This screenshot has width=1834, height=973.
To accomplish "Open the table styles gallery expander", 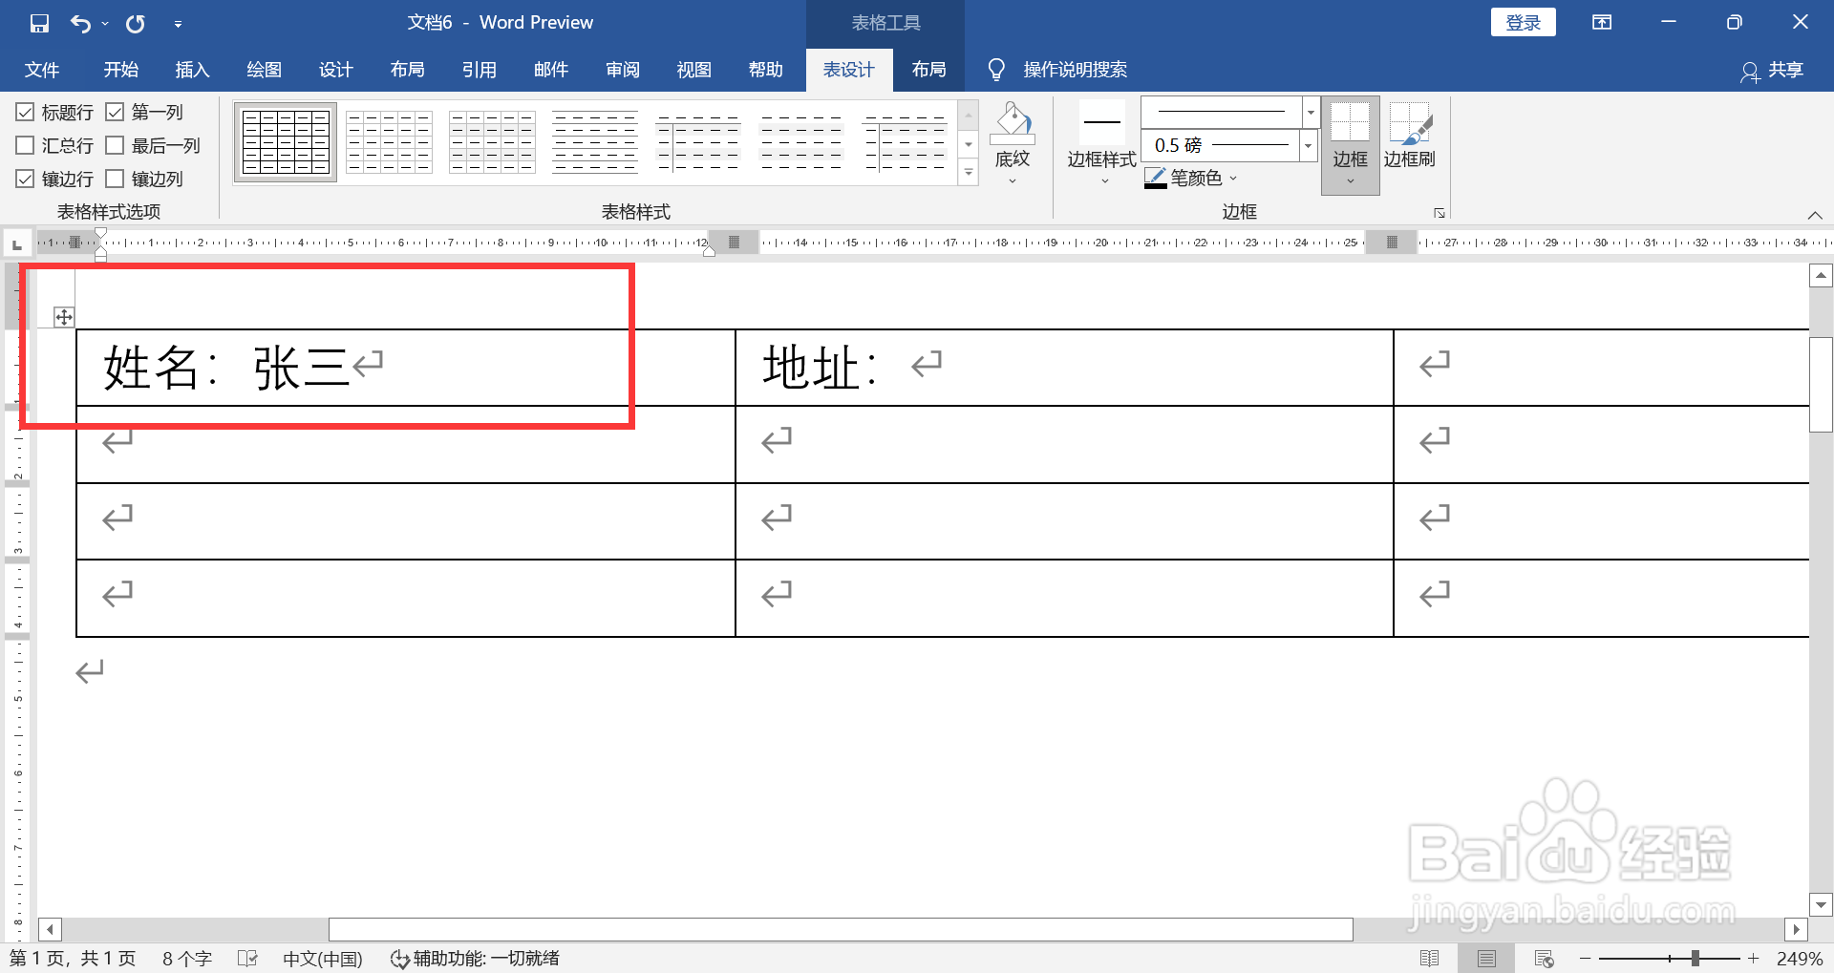I will [968, 173].
